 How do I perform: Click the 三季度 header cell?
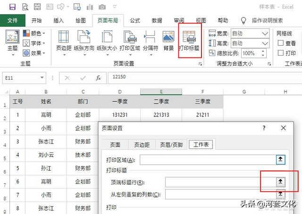[x=202, y=101]
